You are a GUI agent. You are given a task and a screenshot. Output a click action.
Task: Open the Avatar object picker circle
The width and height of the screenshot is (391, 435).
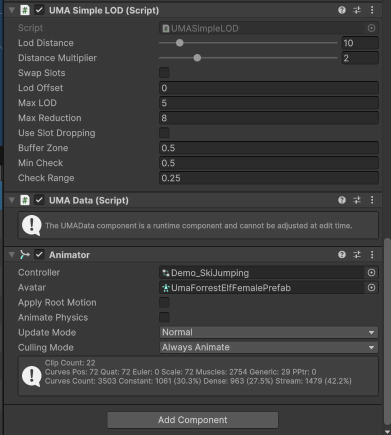(370, 287)
